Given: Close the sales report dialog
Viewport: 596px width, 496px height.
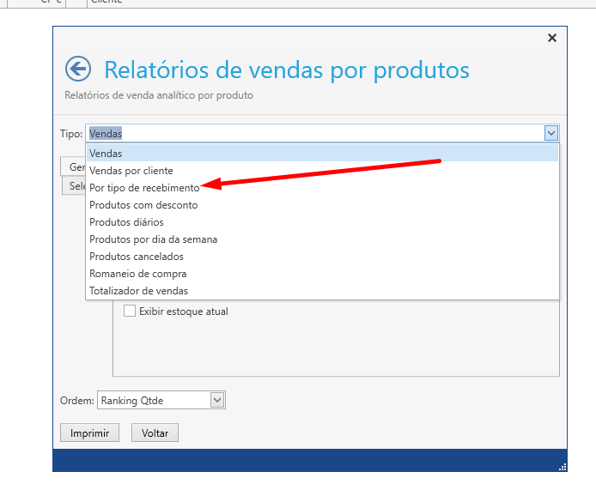Looking at the screenshot, I should click(x=552, y=38).
